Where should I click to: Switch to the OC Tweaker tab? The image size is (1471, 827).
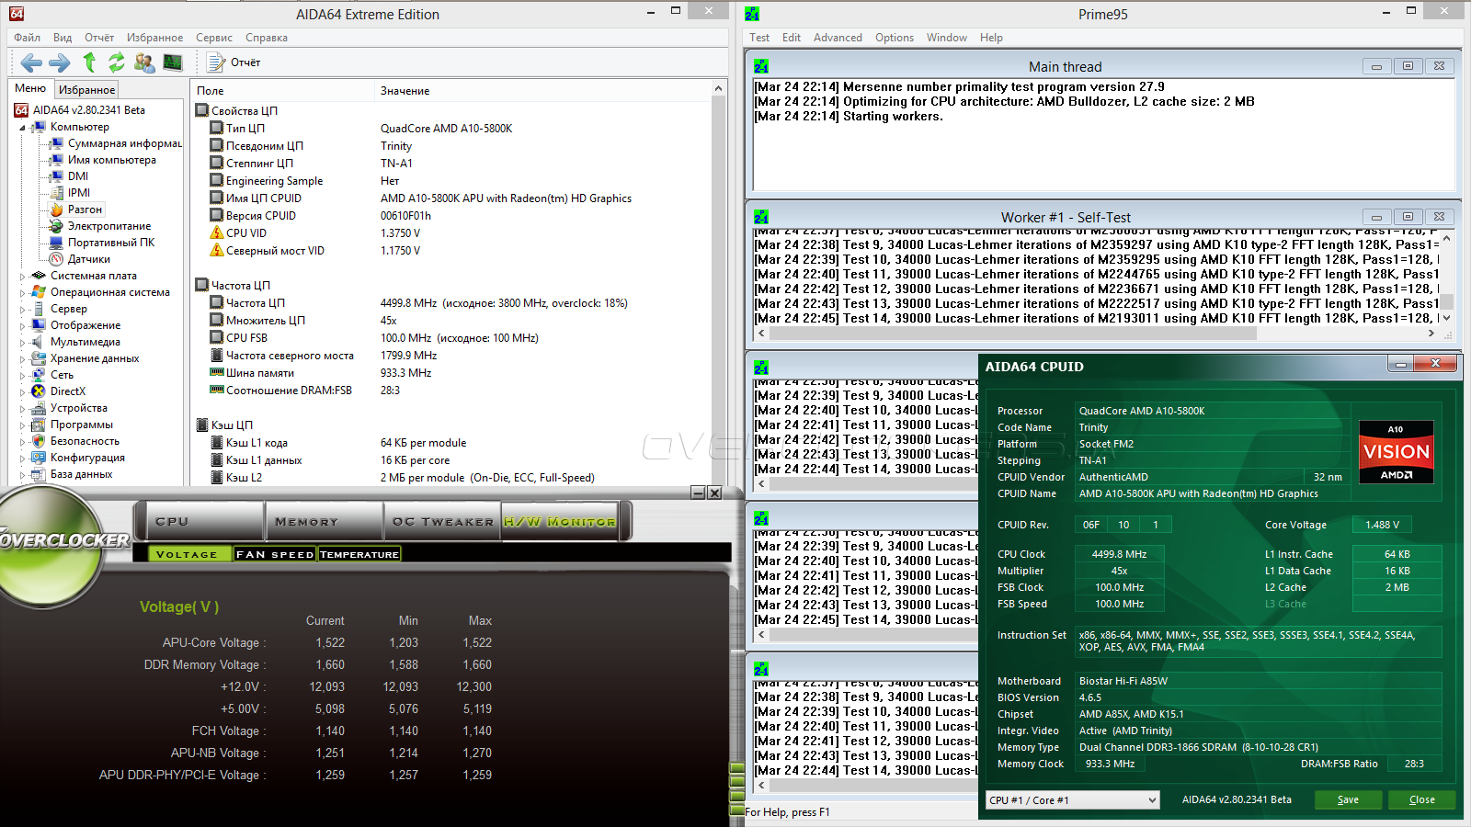442,521
